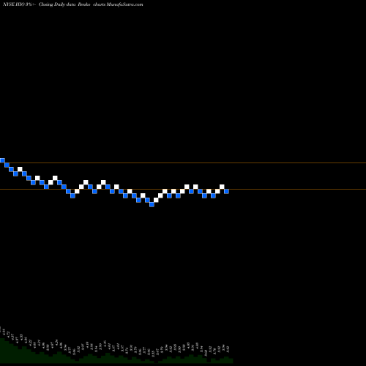Click the NYSE HIO chart title text

72,4
